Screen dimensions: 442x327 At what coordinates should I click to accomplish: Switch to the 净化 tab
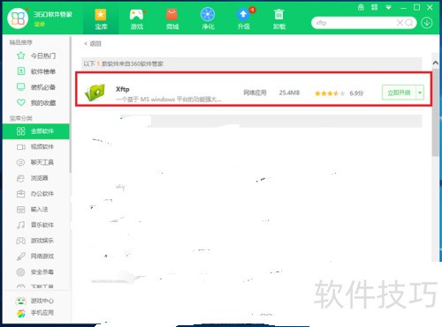click(x=208, y=19)
